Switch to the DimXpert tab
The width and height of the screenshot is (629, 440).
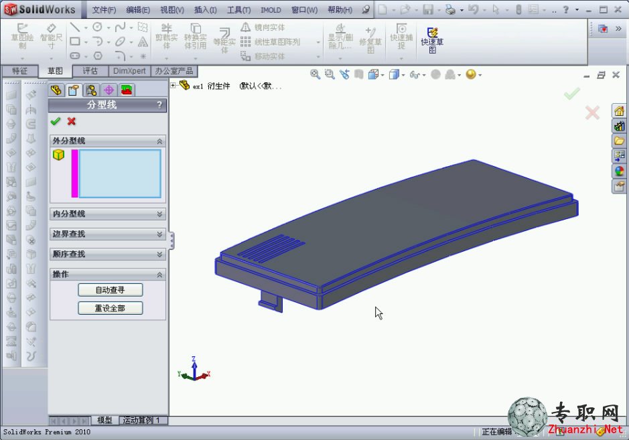pos(129,71)
